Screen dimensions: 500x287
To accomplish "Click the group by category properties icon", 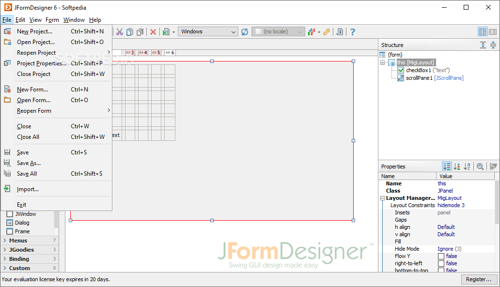I will click(x=447, y=166).
